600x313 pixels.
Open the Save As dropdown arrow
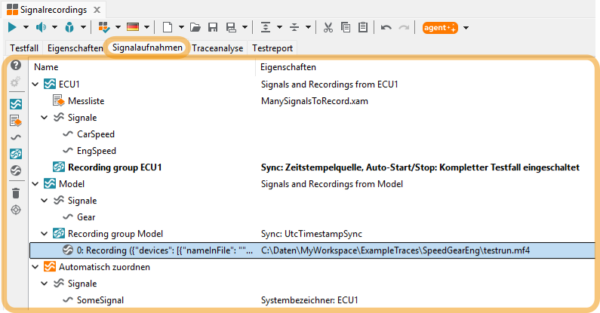[245, 27]
